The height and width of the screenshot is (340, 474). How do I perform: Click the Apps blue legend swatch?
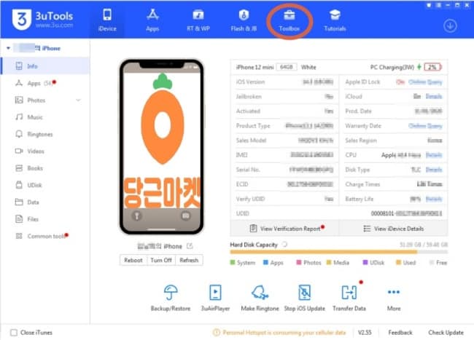(x=265, y=263)
